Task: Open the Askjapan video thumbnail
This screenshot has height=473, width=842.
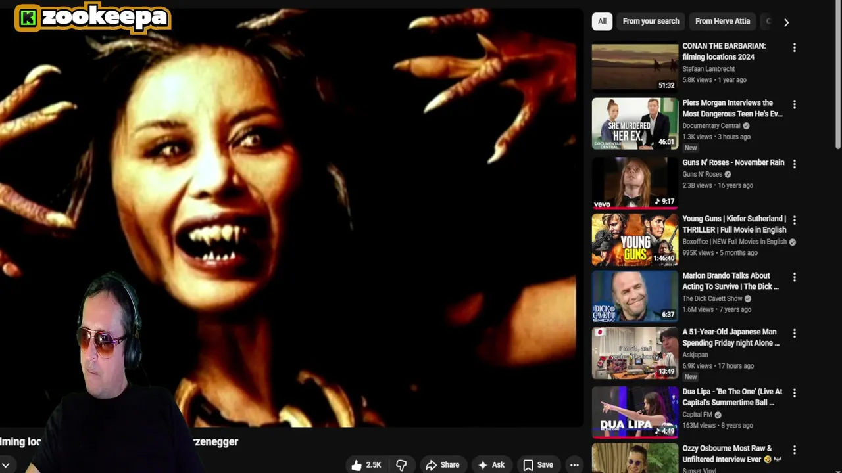Action: pos(635,353)
